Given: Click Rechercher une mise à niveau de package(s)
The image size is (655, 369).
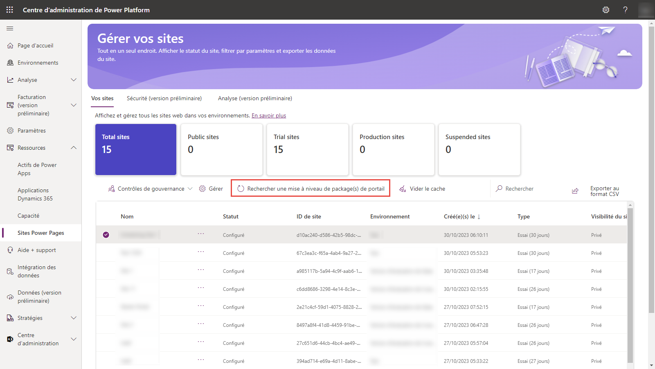Looking at the screenshot, I should pyautogui.click(x=310, y=188).
